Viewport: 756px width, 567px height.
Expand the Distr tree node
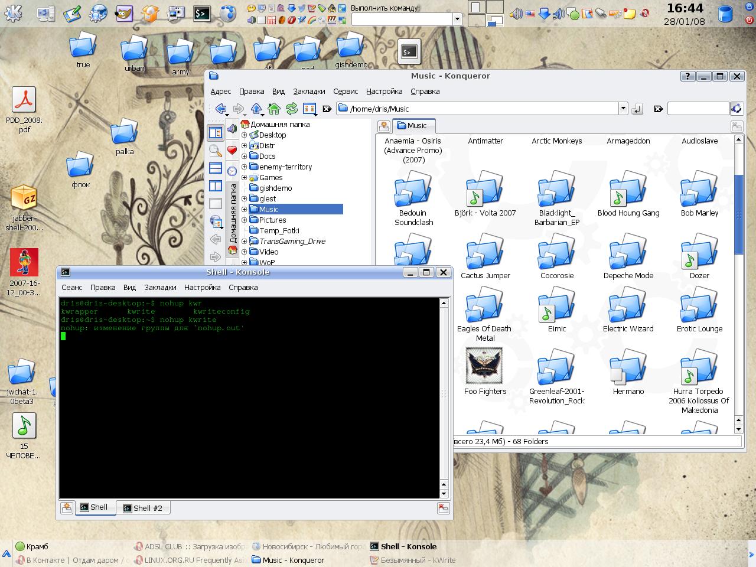[244, 145]
